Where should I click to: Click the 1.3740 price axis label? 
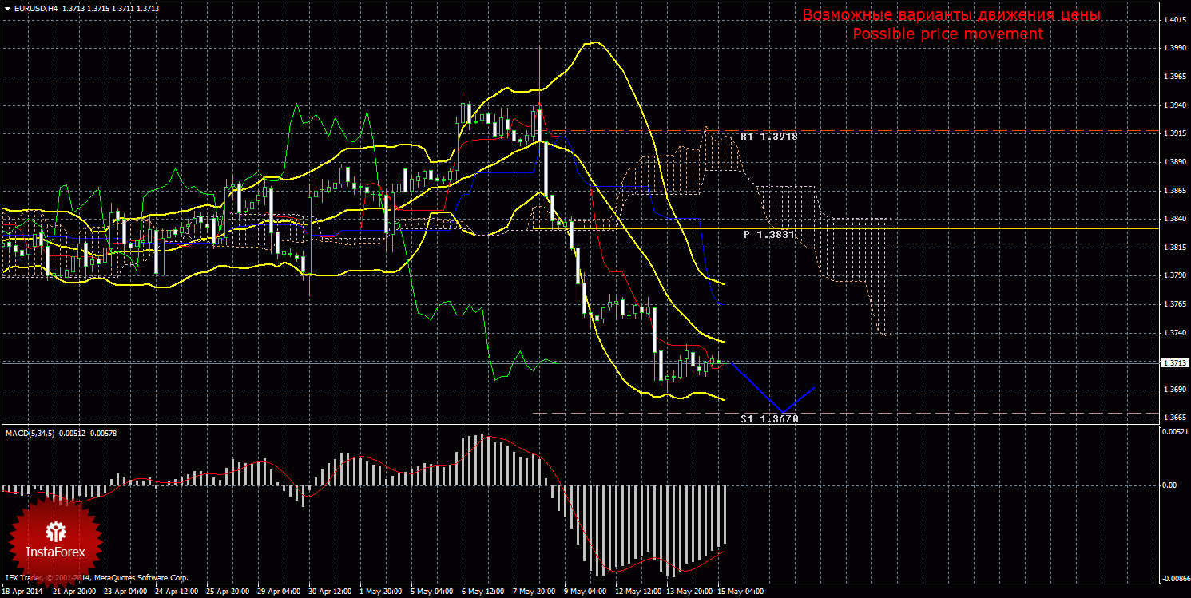pos(1174,333)
